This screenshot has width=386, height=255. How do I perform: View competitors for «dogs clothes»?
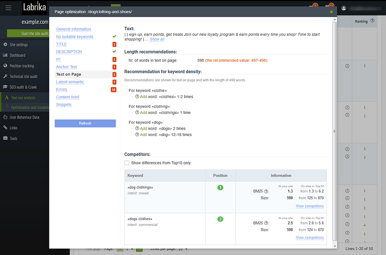310,238
